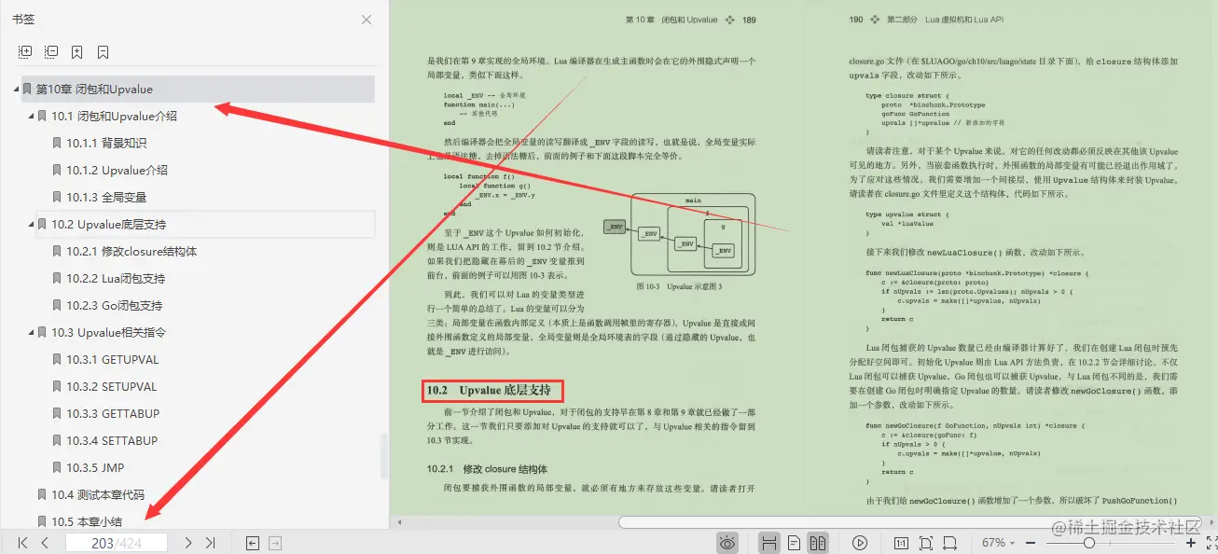This screenshot has width=1218, height=554.
Task: Add a new bookmark in the bookmark panel
Action: (x=77, y=51)
